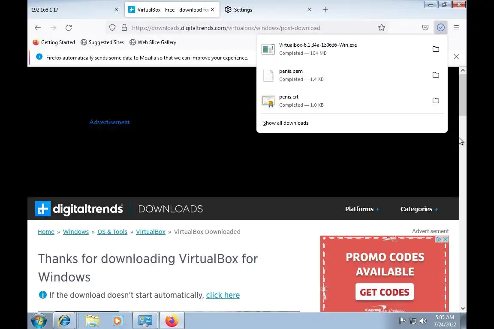Screen dimensions: 494x329
Task: Click the page scrollbar down arrow
Action: pyautogui.click(x=463, y=308)
